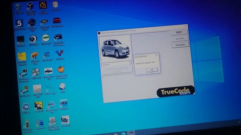Click the EXIT button in TrueCode
This screenshot has height=135, width=241.
click(x=179, y=32)
